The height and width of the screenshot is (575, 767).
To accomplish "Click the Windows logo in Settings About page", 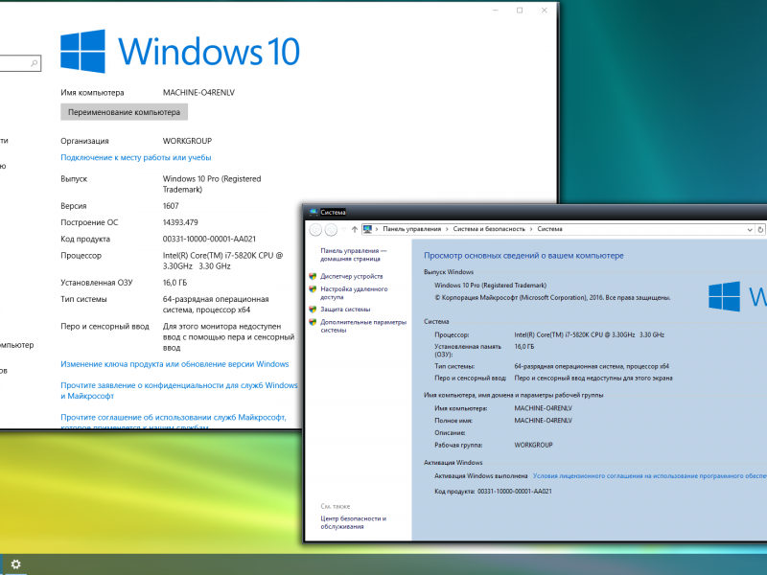I will click(82, 52).
